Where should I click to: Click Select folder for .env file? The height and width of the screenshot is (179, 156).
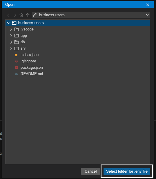pos(127,171)
